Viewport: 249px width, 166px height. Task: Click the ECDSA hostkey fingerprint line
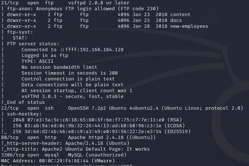click(98, 126)
